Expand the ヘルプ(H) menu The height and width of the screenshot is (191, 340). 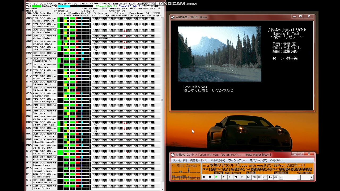[276, 160]
